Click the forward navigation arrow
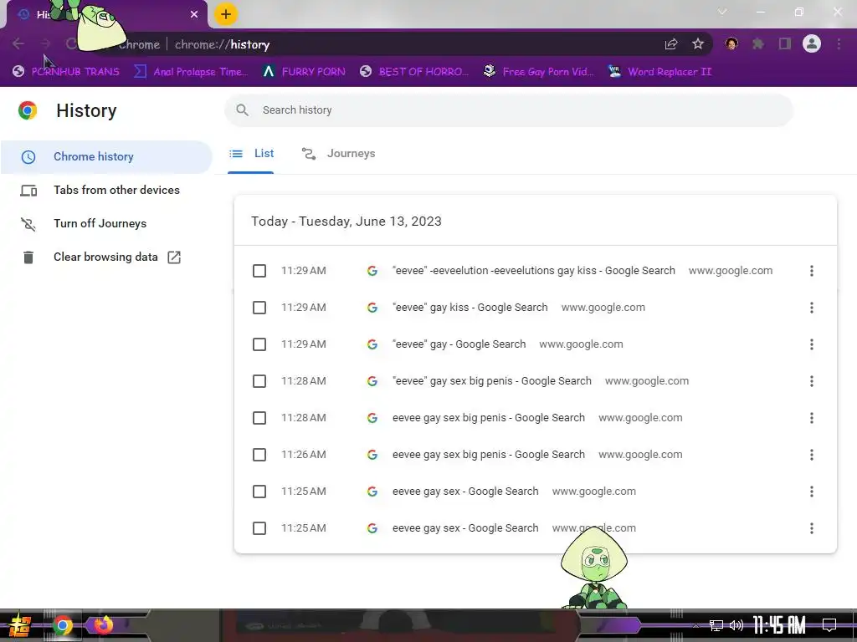This screenshot has width=857, height=642. 45,43
